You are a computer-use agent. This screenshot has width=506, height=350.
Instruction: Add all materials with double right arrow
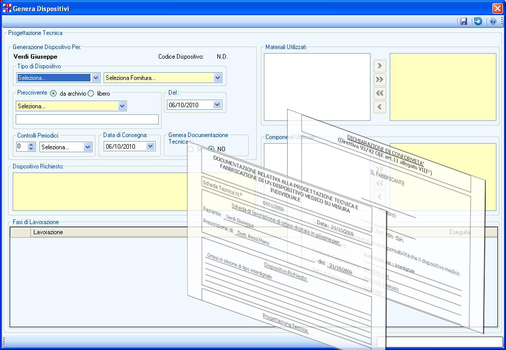380,79
